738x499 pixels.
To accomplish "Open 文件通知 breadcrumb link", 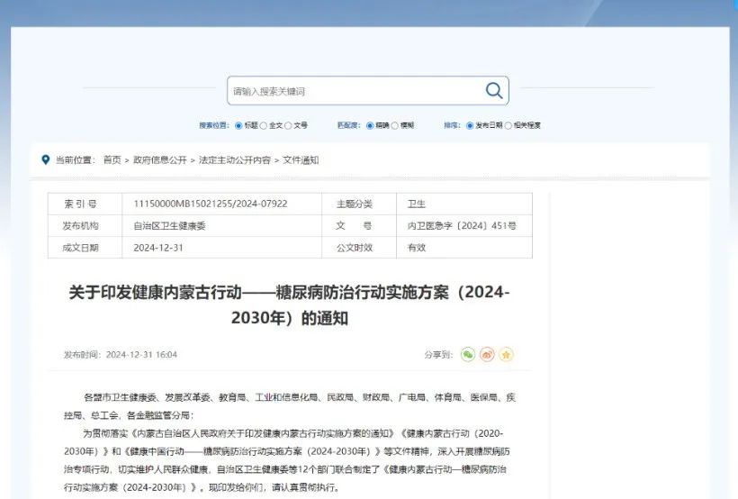I will click(301, 160).
